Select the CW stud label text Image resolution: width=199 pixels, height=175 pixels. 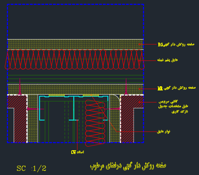click(77, 152)
